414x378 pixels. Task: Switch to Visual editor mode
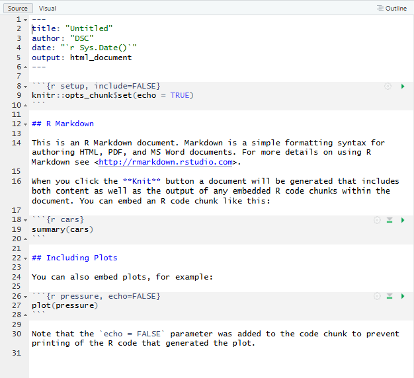[47, 8]
